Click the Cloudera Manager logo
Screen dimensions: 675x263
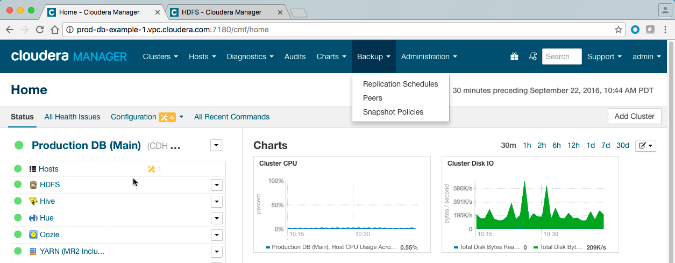tap(69, 56)
